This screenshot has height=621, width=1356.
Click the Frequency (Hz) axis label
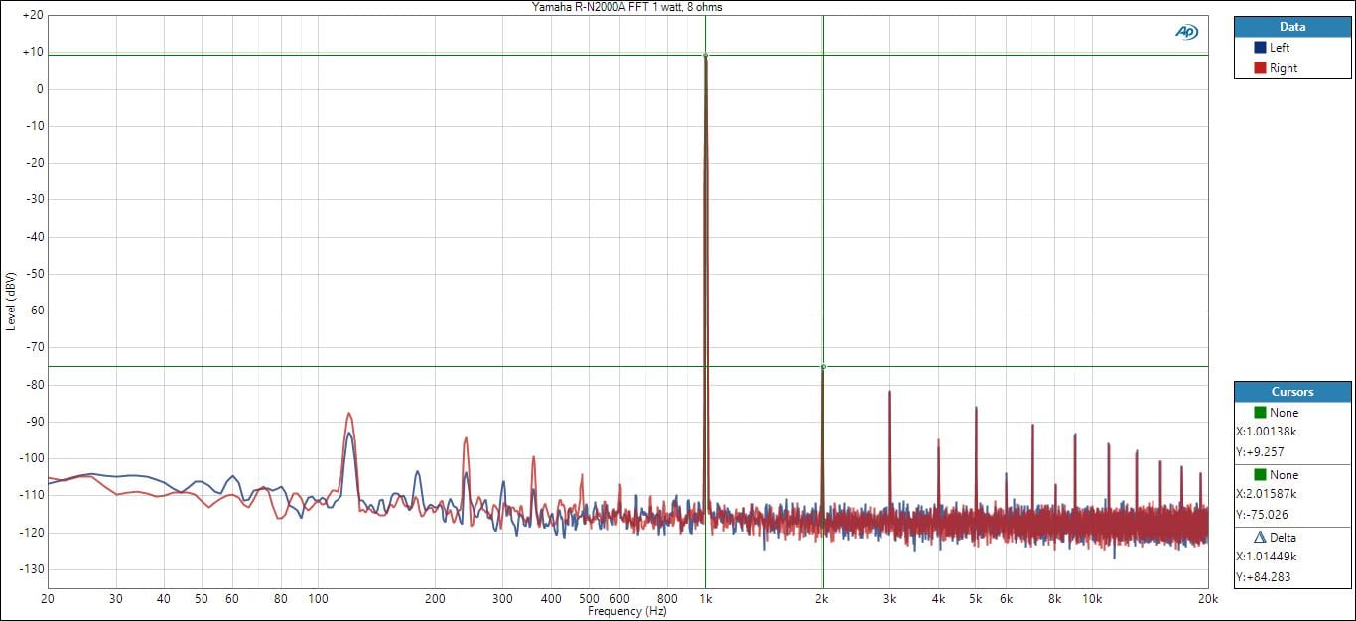click(627, 612)
